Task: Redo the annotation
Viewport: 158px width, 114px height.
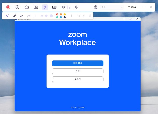Action: pyautogui.click(x=84, y=16)
